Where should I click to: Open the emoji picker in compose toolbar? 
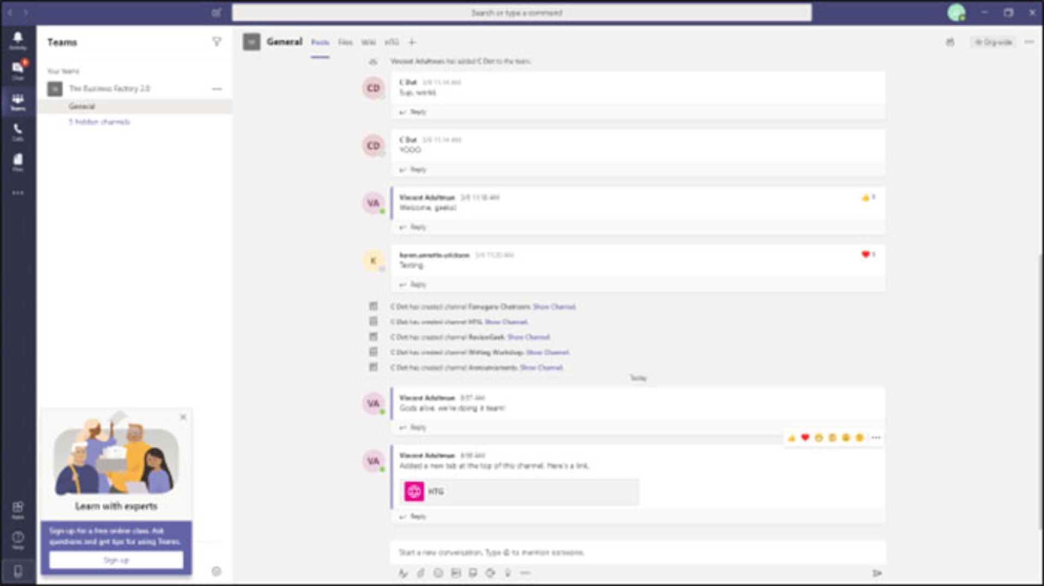(438, 573)
